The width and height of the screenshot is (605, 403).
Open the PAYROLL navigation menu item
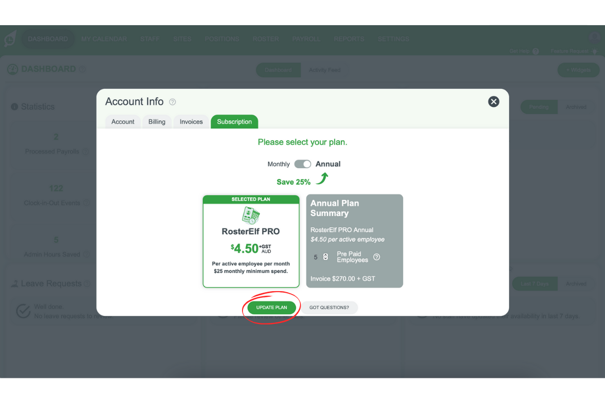pos(306,39)
